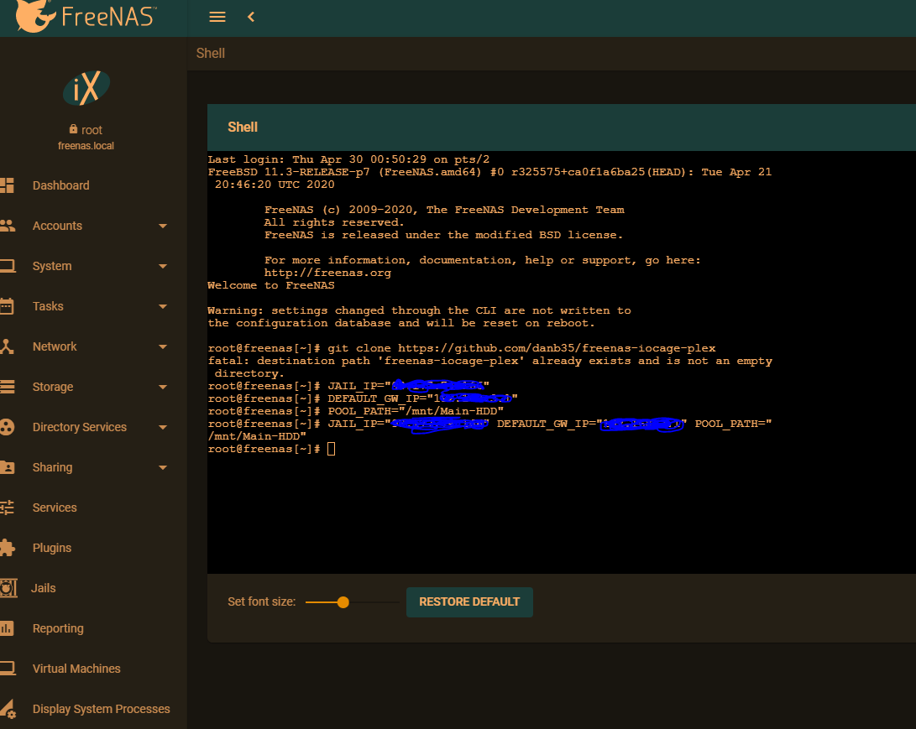Click the font size slider handle
The image size is (916, 729).
[x=343, y=602]
